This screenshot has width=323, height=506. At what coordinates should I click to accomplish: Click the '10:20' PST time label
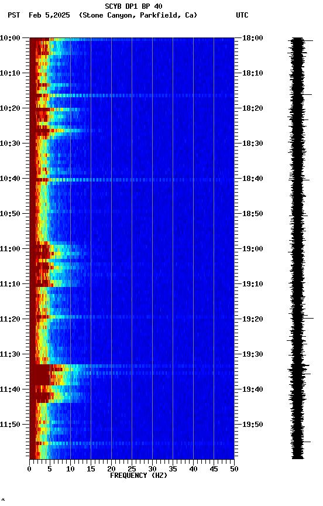pos(10,108)
